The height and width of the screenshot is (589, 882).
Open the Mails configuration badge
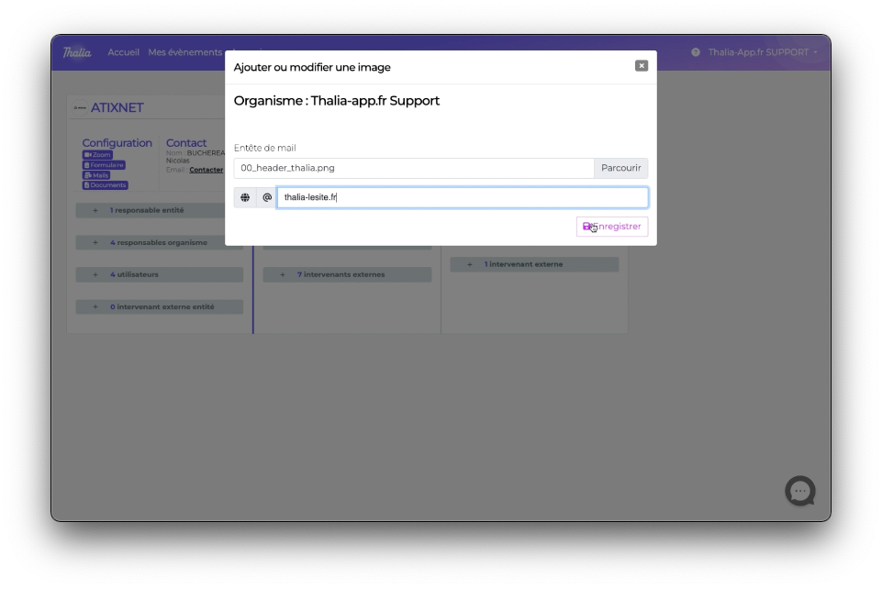[96, 175]
